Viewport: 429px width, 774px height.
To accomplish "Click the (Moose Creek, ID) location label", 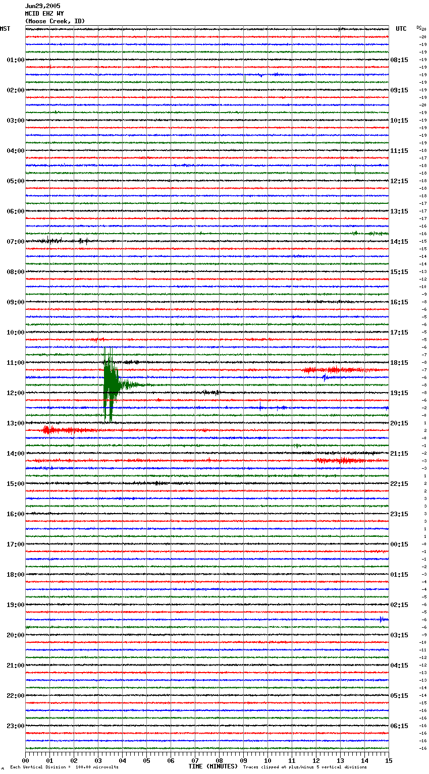I will 55,21.
